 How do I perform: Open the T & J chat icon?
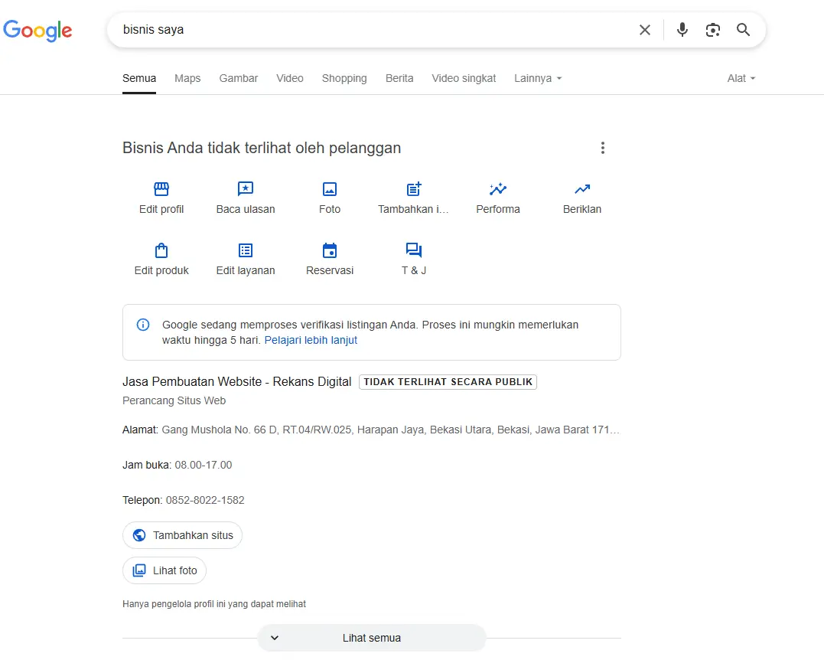(x=414, y=250)
